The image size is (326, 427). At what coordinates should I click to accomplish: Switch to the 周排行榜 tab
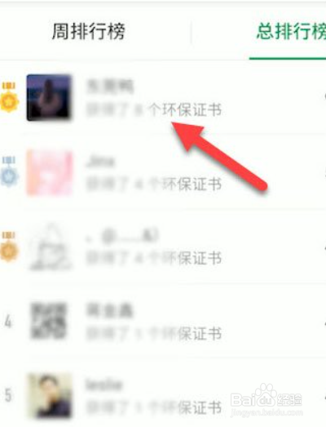click(x=88, y=31)
